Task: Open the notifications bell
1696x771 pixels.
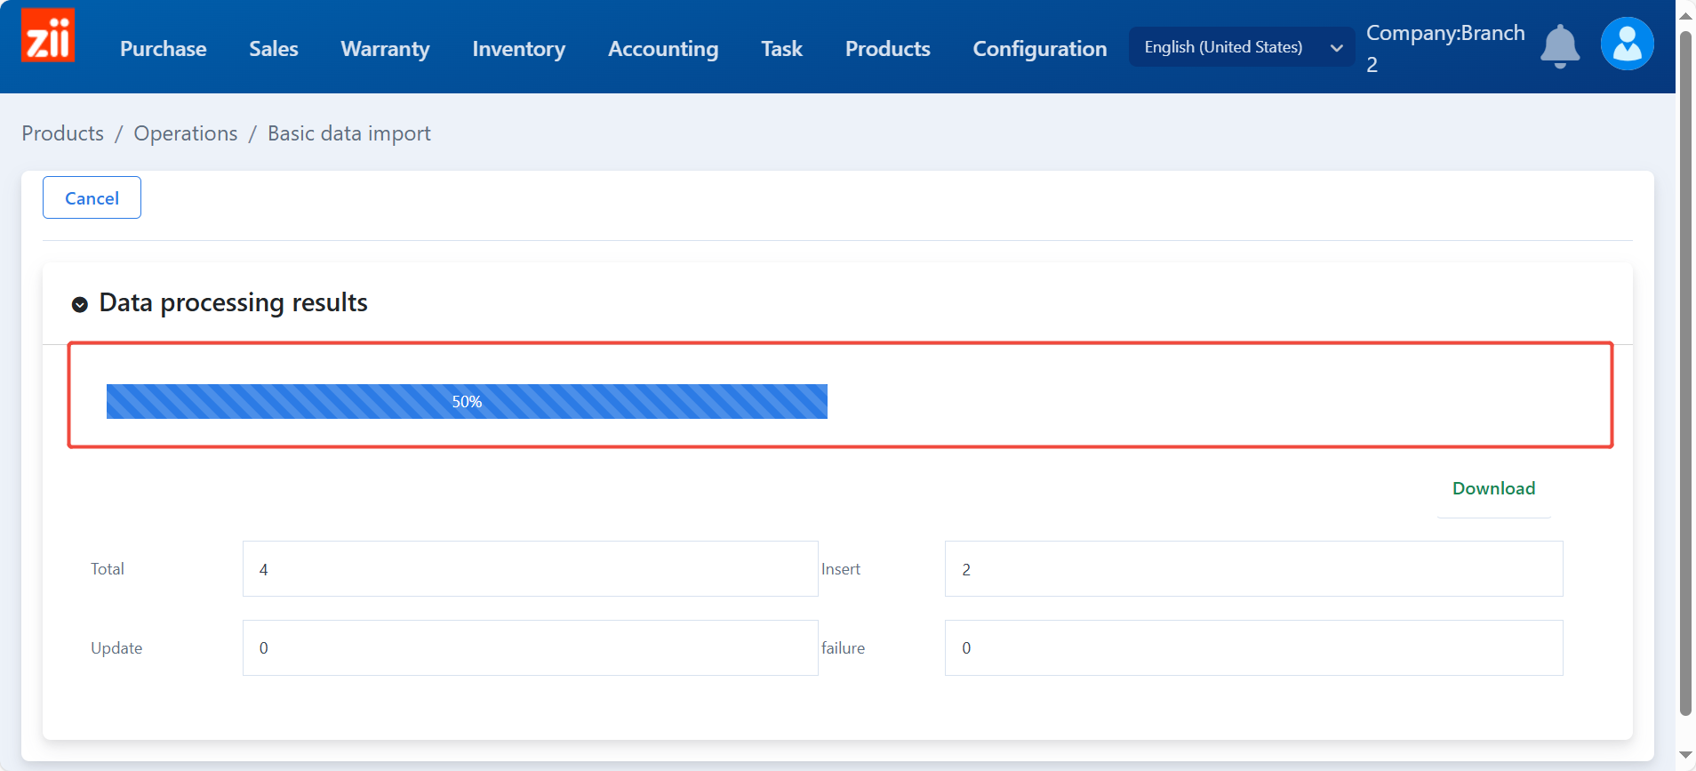Action: pyautogui.click(x=1559, y=46)
